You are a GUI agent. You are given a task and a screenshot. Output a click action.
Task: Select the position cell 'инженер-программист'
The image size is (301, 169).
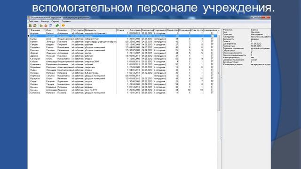[100, 33]
